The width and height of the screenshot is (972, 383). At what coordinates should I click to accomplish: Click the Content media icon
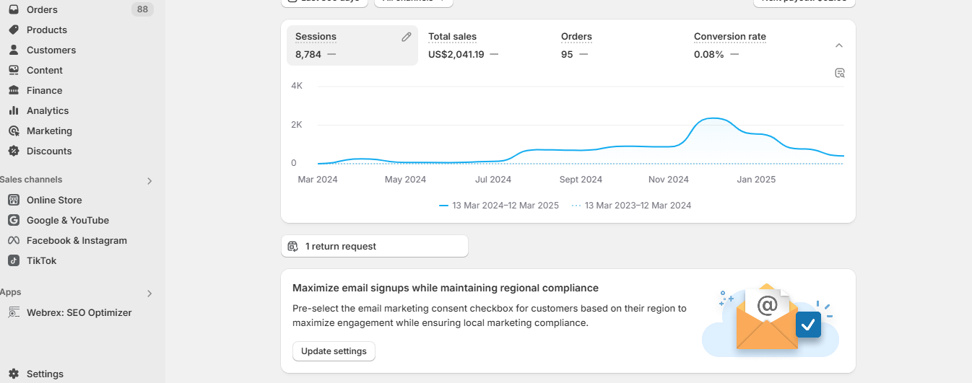13,70
